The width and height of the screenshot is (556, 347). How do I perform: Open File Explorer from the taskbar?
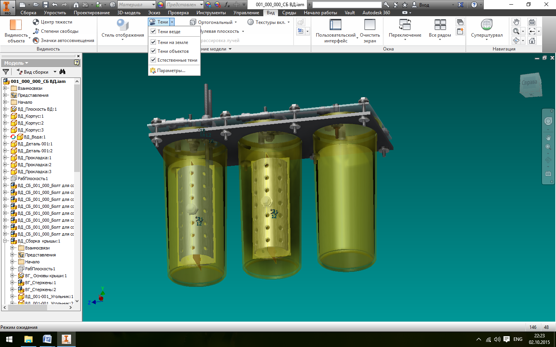(28, 339)
